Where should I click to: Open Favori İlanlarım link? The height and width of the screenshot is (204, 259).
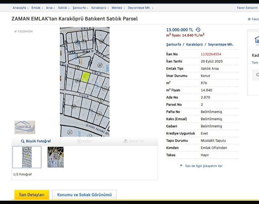coord(247,8)
